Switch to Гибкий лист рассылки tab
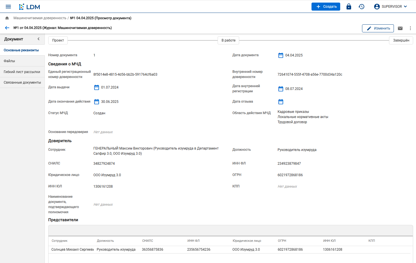The image size is (416, 263). pos(22,72)
